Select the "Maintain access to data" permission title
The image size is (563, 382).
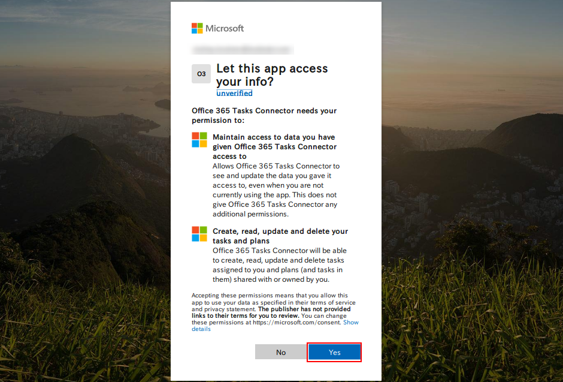click(x=274, y=146)
